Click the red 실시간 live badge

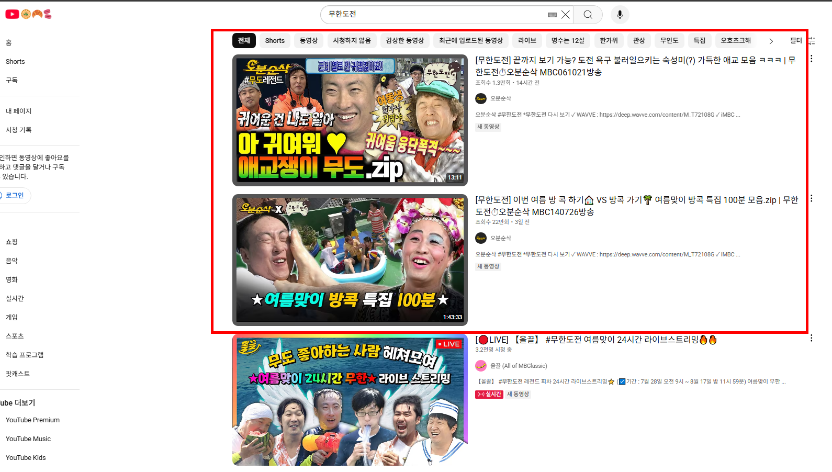click(489, 395)
